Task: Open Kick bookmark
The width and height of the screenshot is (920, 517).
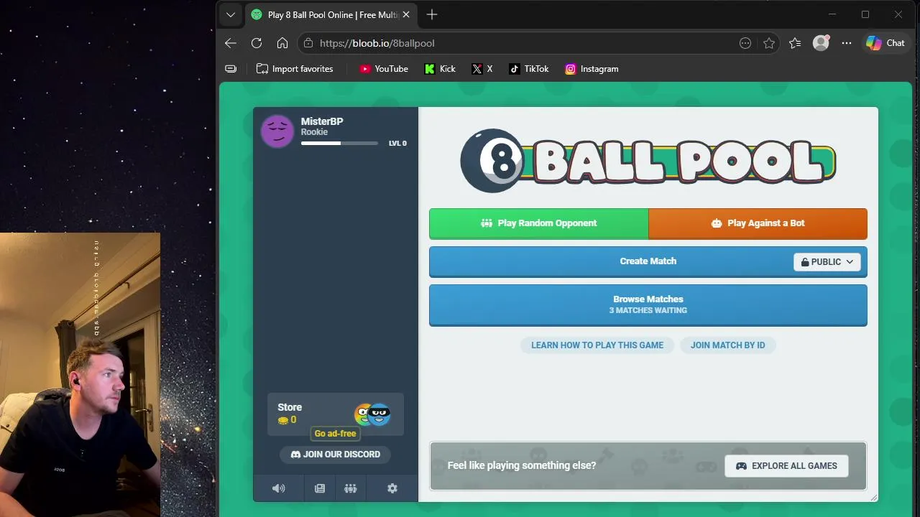Action: pos(440,69)
